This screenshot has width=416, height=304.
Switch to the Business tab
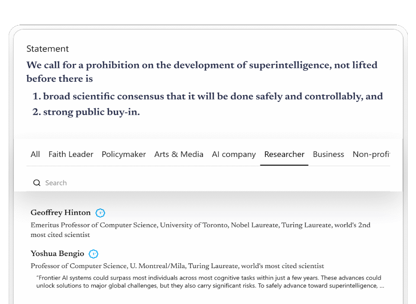(x=328, y=154)
